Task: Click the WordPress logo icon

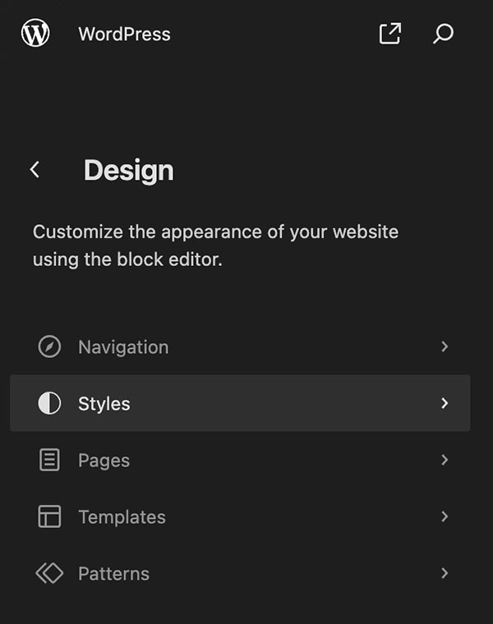Action: tap(35, 33)
